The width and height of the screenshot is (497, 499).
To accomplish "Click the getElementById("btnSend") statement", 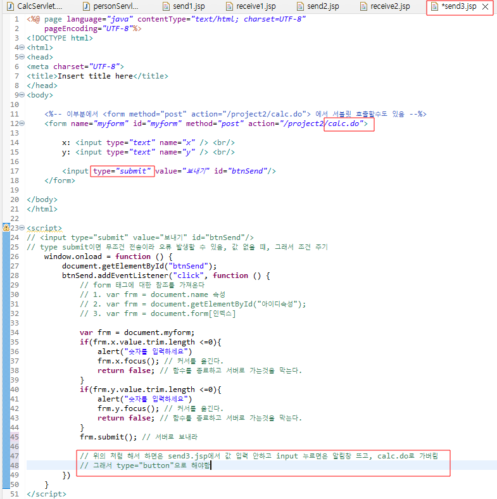I will coord(139,266).
